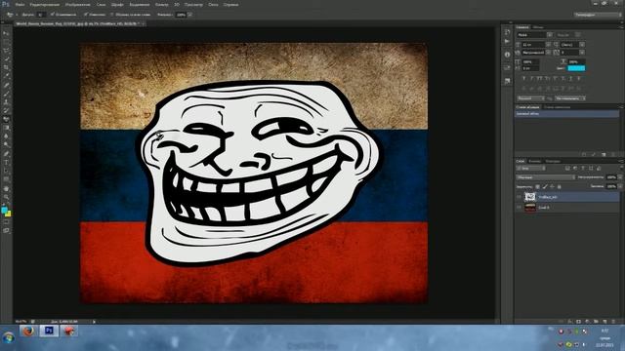Click the foreground color swatch
This screenshot has height=351, width=625.
[x=4, y=211]
